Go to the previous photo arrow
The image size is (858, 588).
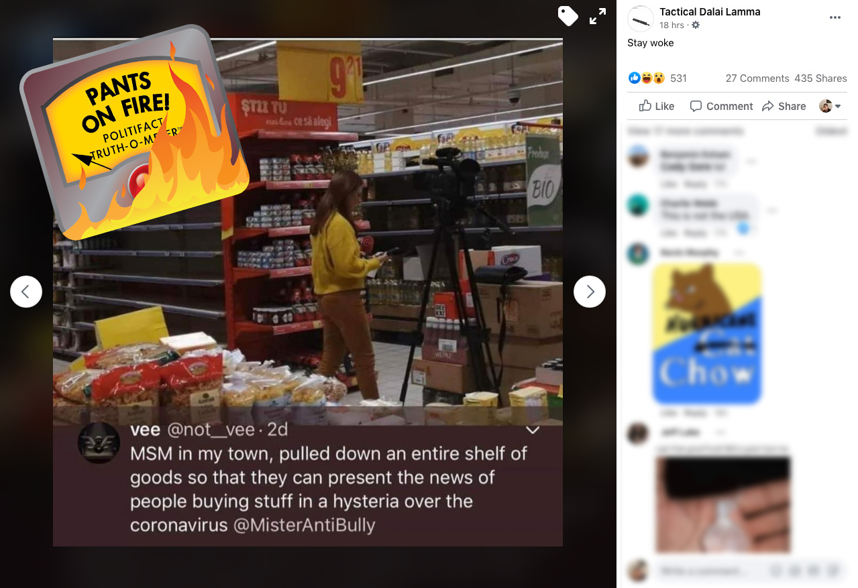pos(26,292)
